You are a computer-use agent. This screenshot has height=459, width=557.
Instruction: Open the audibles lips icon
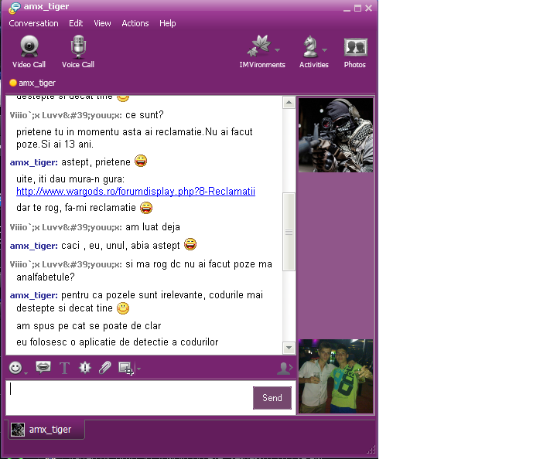[x=43, y=367]
